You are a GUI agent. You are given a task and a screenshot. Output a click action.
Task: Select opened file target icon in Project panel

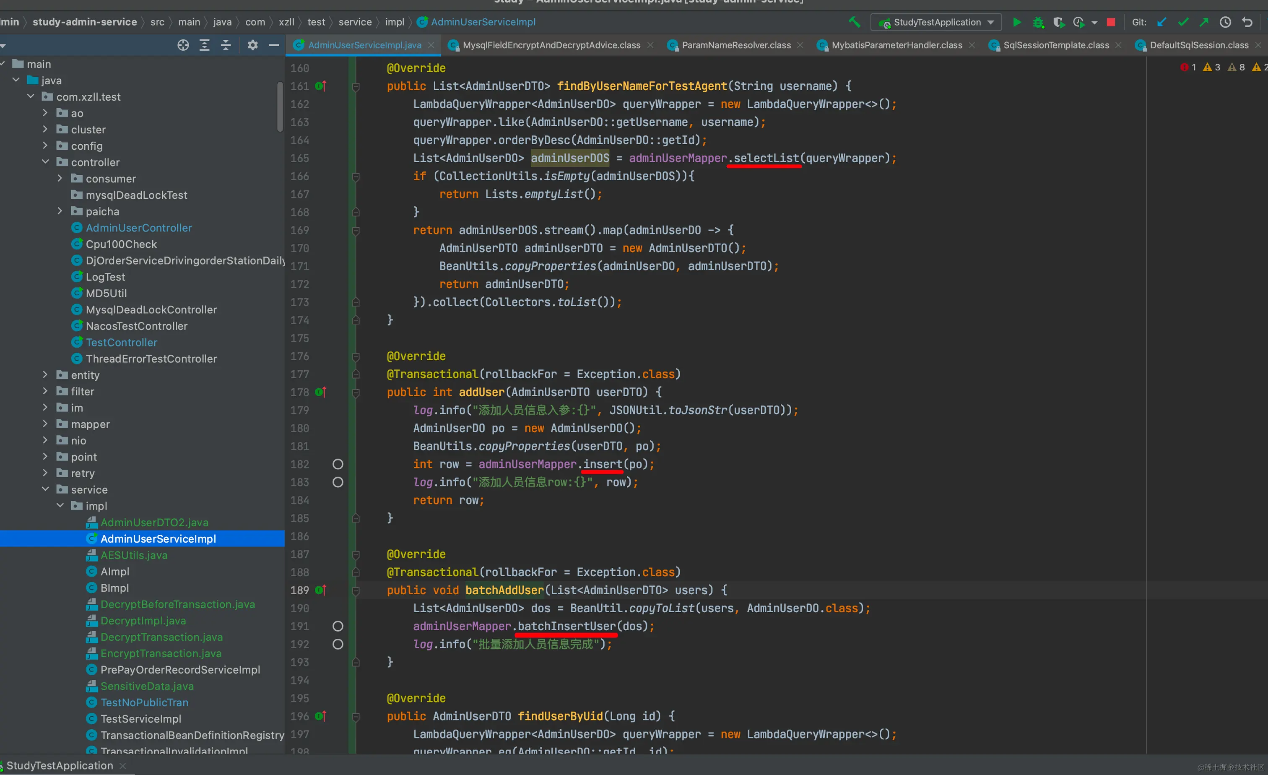coord(183,45)
